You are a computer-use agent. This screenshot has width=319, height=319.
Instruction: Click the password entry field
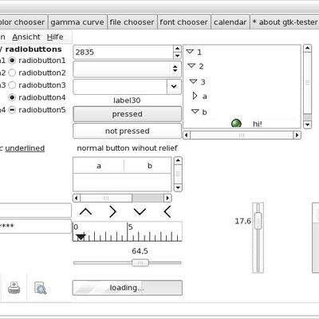(x=36, y=226)
